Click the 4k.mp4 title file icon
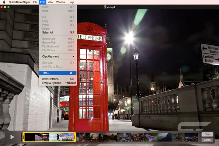The image size is (219, 146). tap(105, 7)
